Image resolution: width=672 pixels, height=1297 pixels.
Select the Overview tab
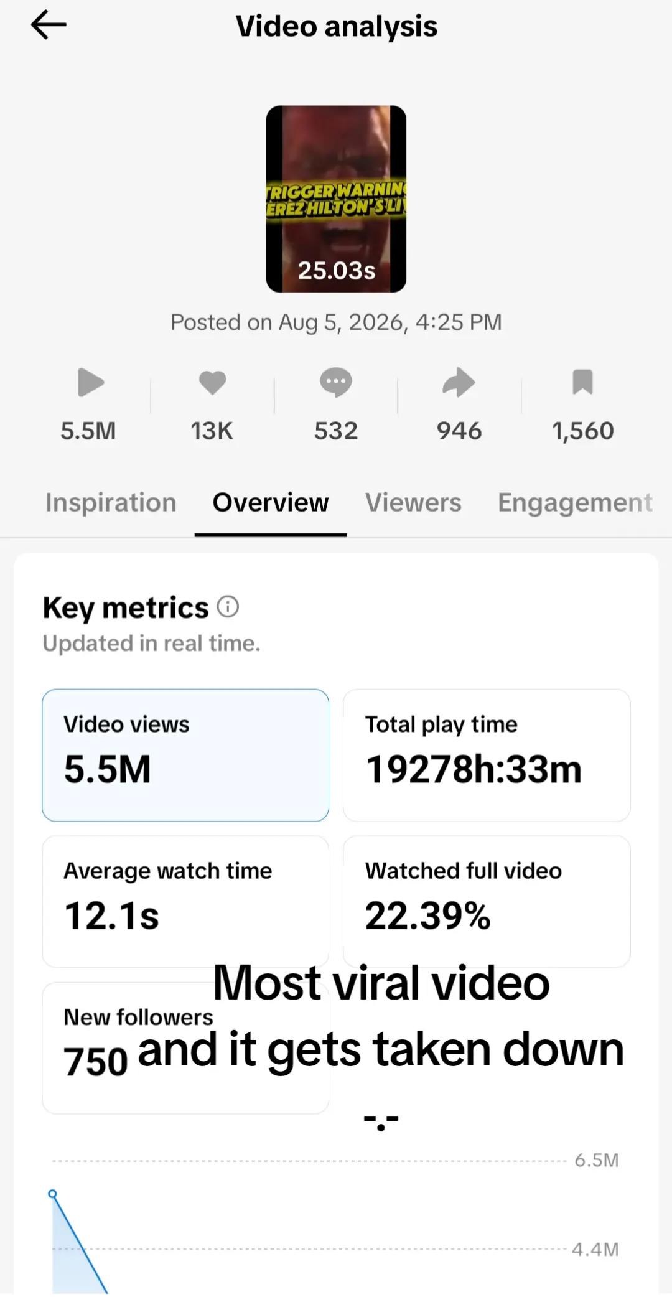[x=271, y=503]
